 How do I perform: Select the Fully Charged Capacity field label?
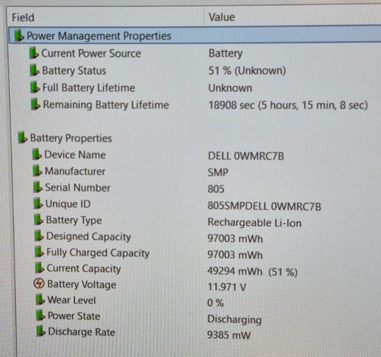[98, 253]
